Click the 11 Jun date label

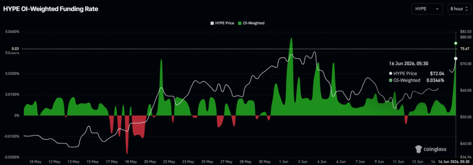pyautogui.click(x=398, y=162)
